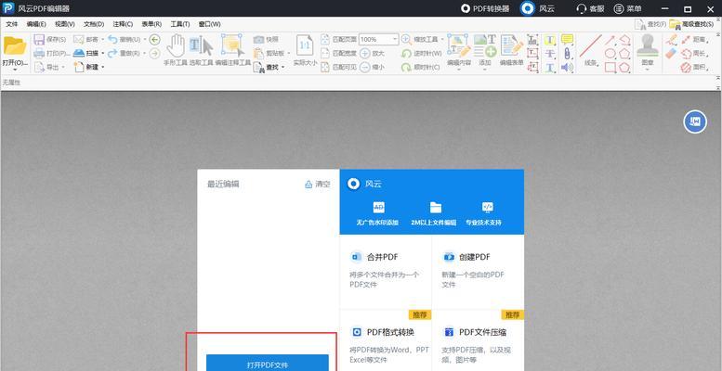Open the 导出 export dropdown
722x371 pixels.
64,67
